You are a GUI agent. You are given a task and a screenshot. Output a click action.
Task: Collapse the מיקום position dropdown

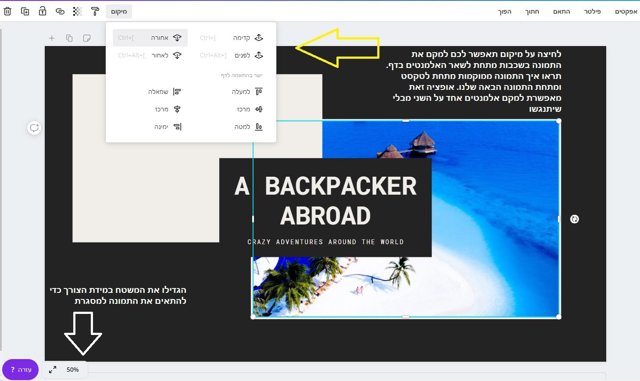click(118, 11)
